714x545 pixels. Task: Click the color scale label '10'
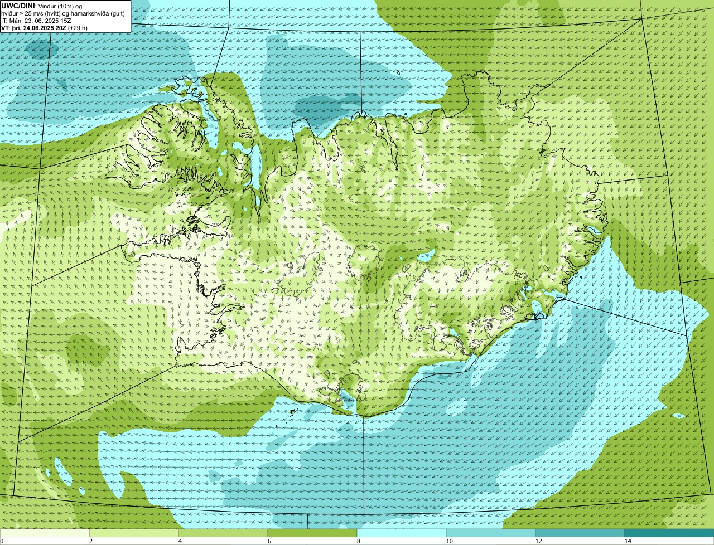point(449,541)
